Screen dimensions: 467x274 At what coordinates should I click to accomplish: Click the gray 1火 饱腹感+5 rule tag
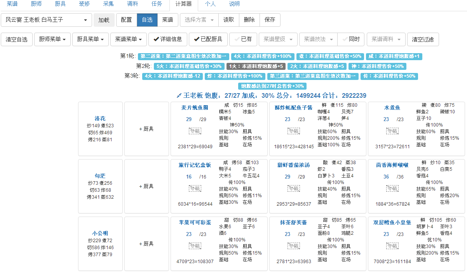point(256,66)
